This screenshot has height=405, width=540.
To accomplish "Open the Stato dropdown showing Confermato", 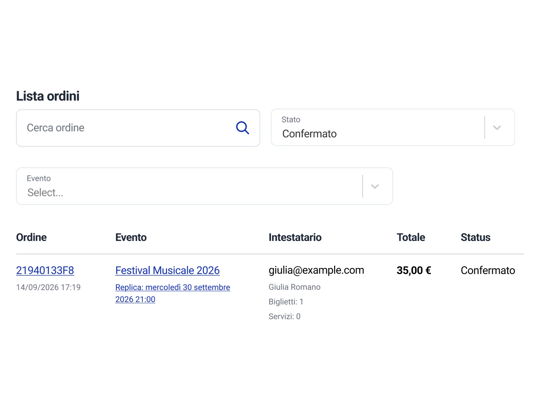I will [x=393, y=127].
